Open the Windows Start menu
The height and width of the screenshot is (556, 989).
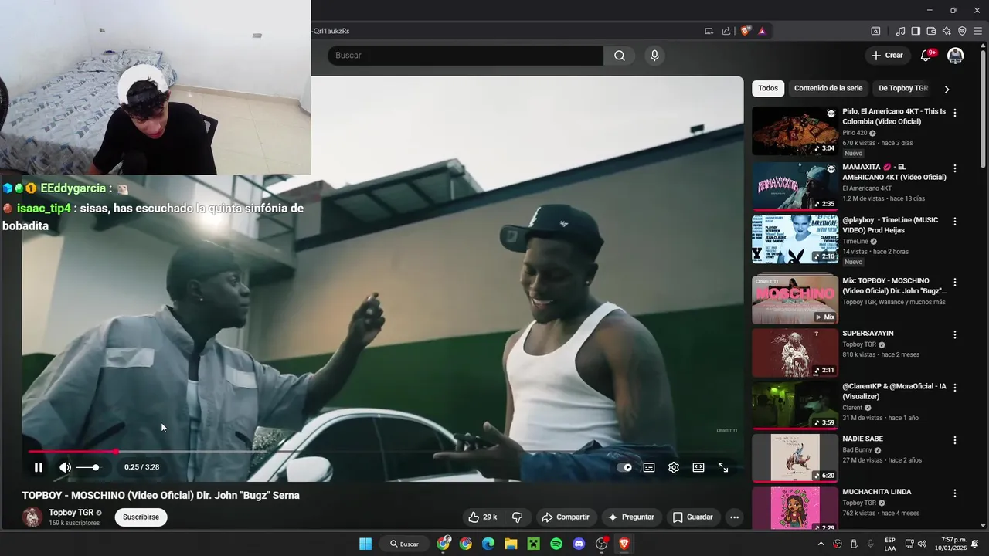point(365,544)
